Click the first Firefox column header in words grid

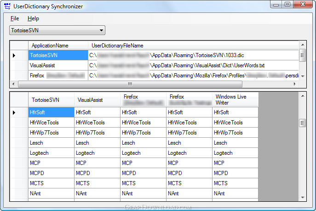(143, 100)
